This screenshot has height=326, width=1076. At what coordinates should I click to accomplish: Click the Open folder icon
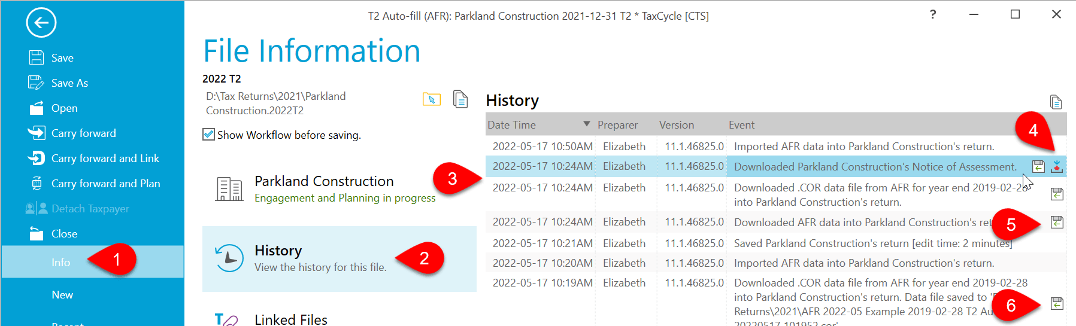[x=37, y=108]
